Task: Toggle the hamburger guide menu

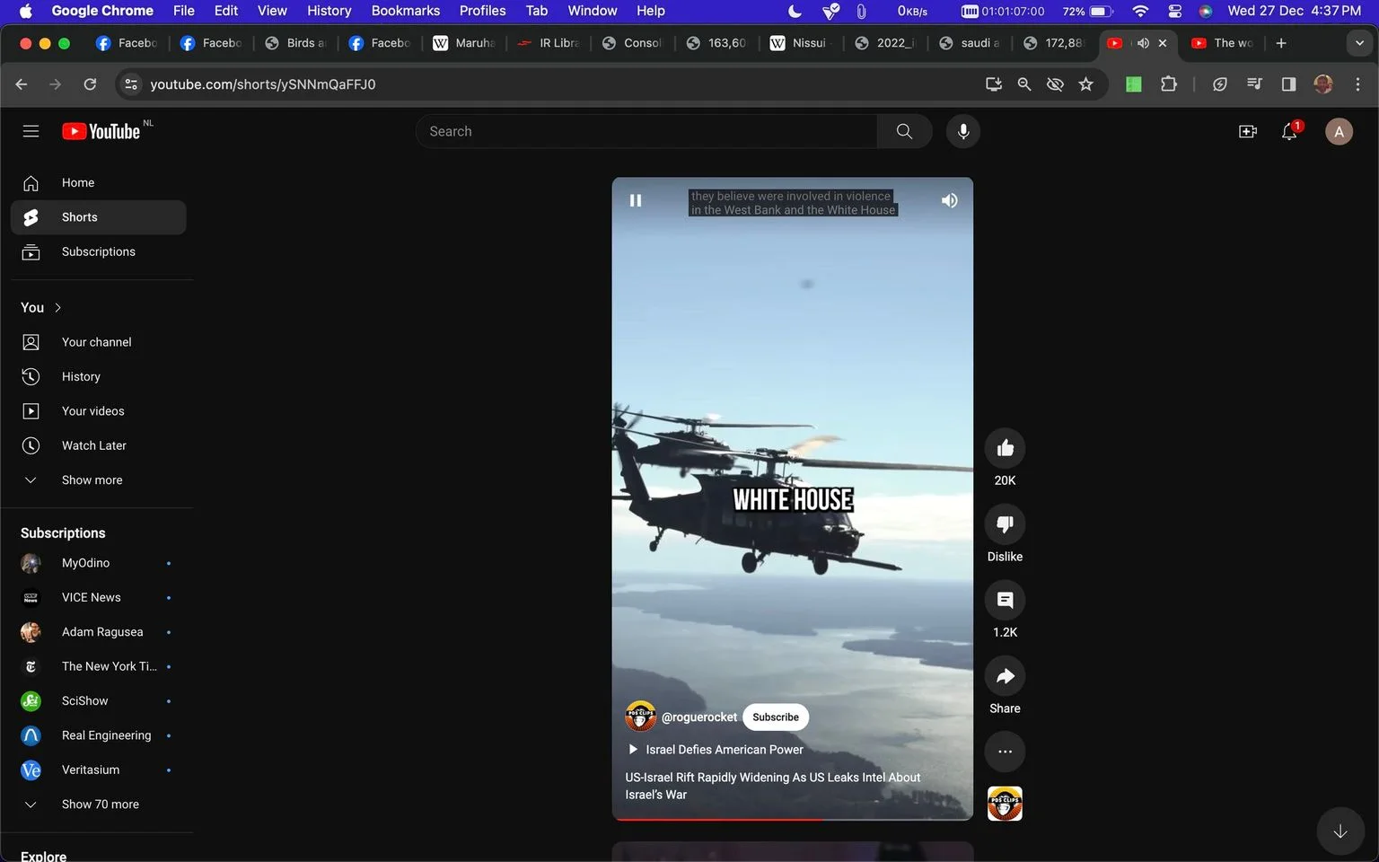Action: [x=31, y=131]
